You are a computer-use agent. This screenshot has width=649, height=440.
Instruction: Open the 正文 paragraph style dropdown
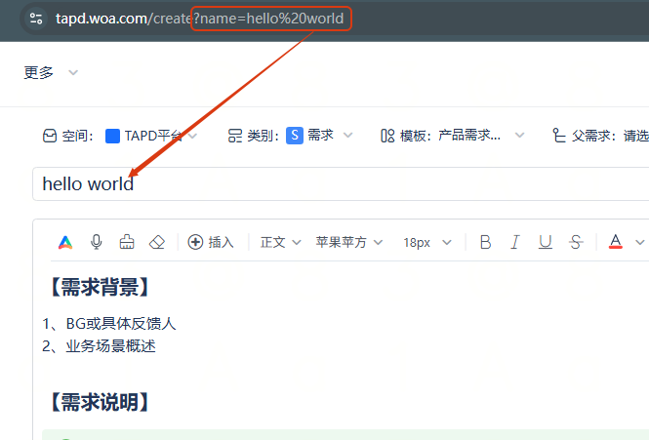280,242
